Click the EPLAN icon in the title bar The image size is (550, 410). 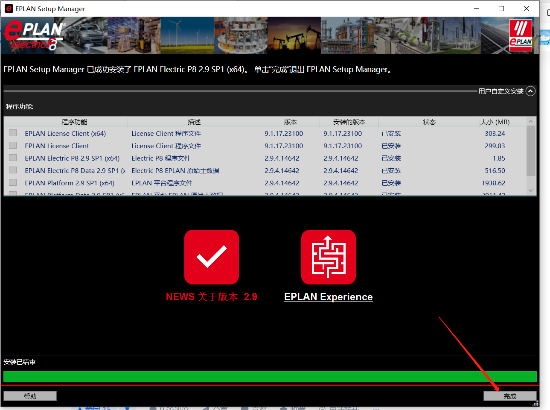pos(9,9)
